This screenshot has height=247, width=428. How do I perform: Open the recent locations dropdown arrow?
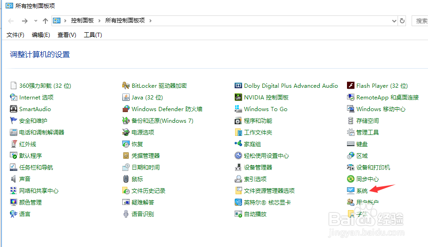pos(36,21)
